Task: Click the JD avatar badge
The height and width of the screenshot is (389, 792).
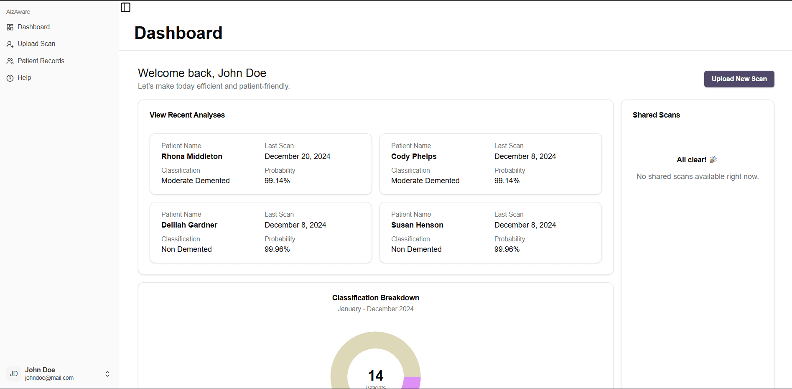Action: point(14,374)
